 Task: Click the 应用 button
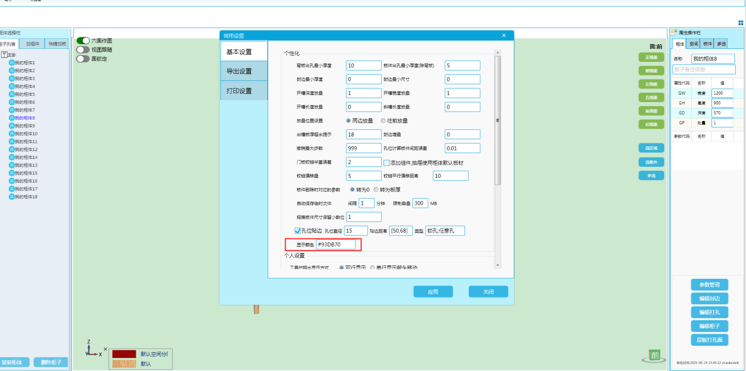(433, 292)
